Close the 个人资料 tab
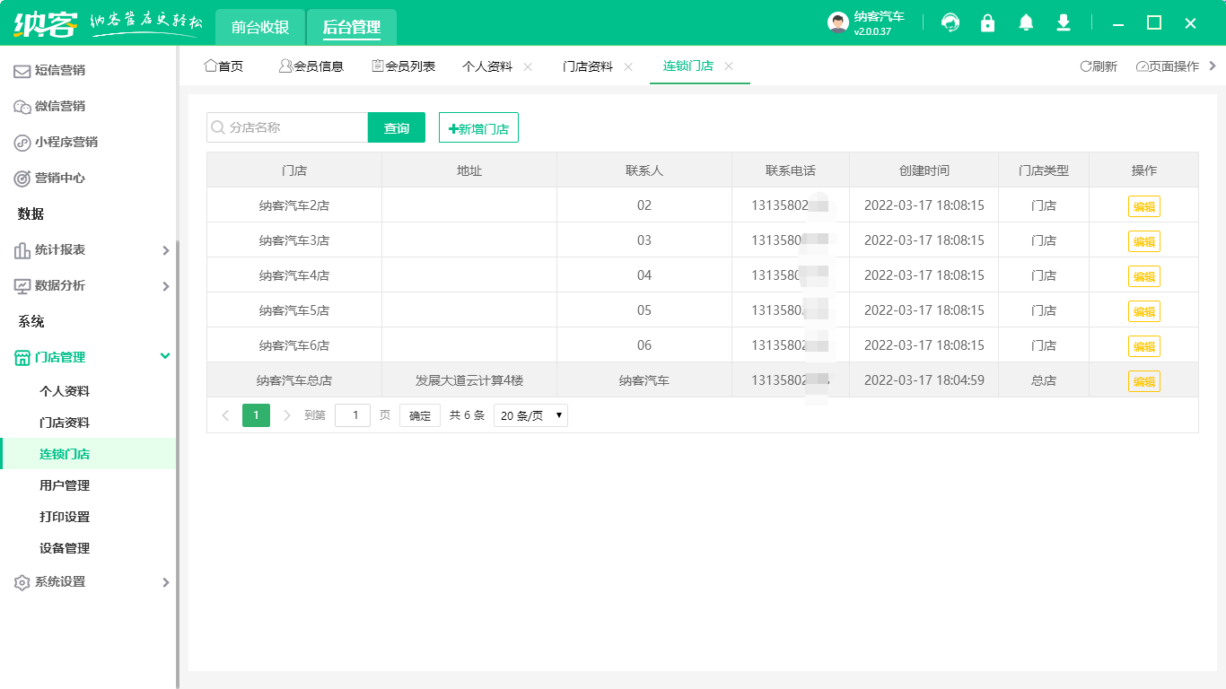 528,65
